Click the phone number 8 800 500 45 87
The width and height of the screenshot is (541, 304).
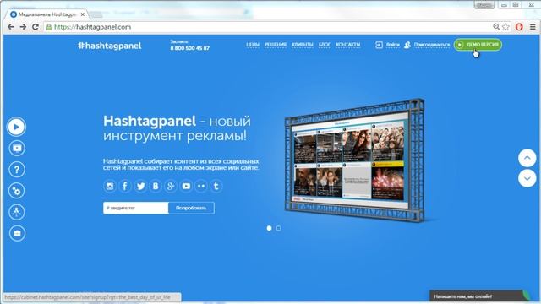pyautogui.click(x=189, y=48)
